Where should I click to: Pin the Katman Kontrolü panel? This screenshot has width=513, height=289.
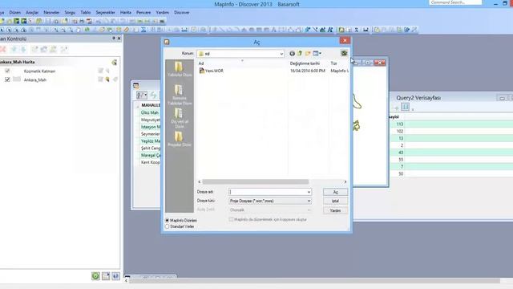[x=114, y=39]
